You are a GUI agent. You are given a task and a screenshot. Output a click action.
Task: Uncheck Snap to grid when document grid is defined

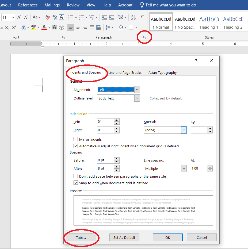coord(76,183)
